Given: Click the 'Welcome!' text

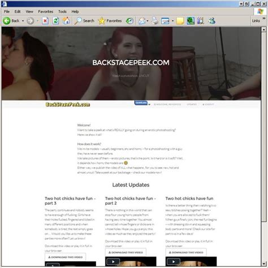Looking at the screenshot, I should 84,125.
